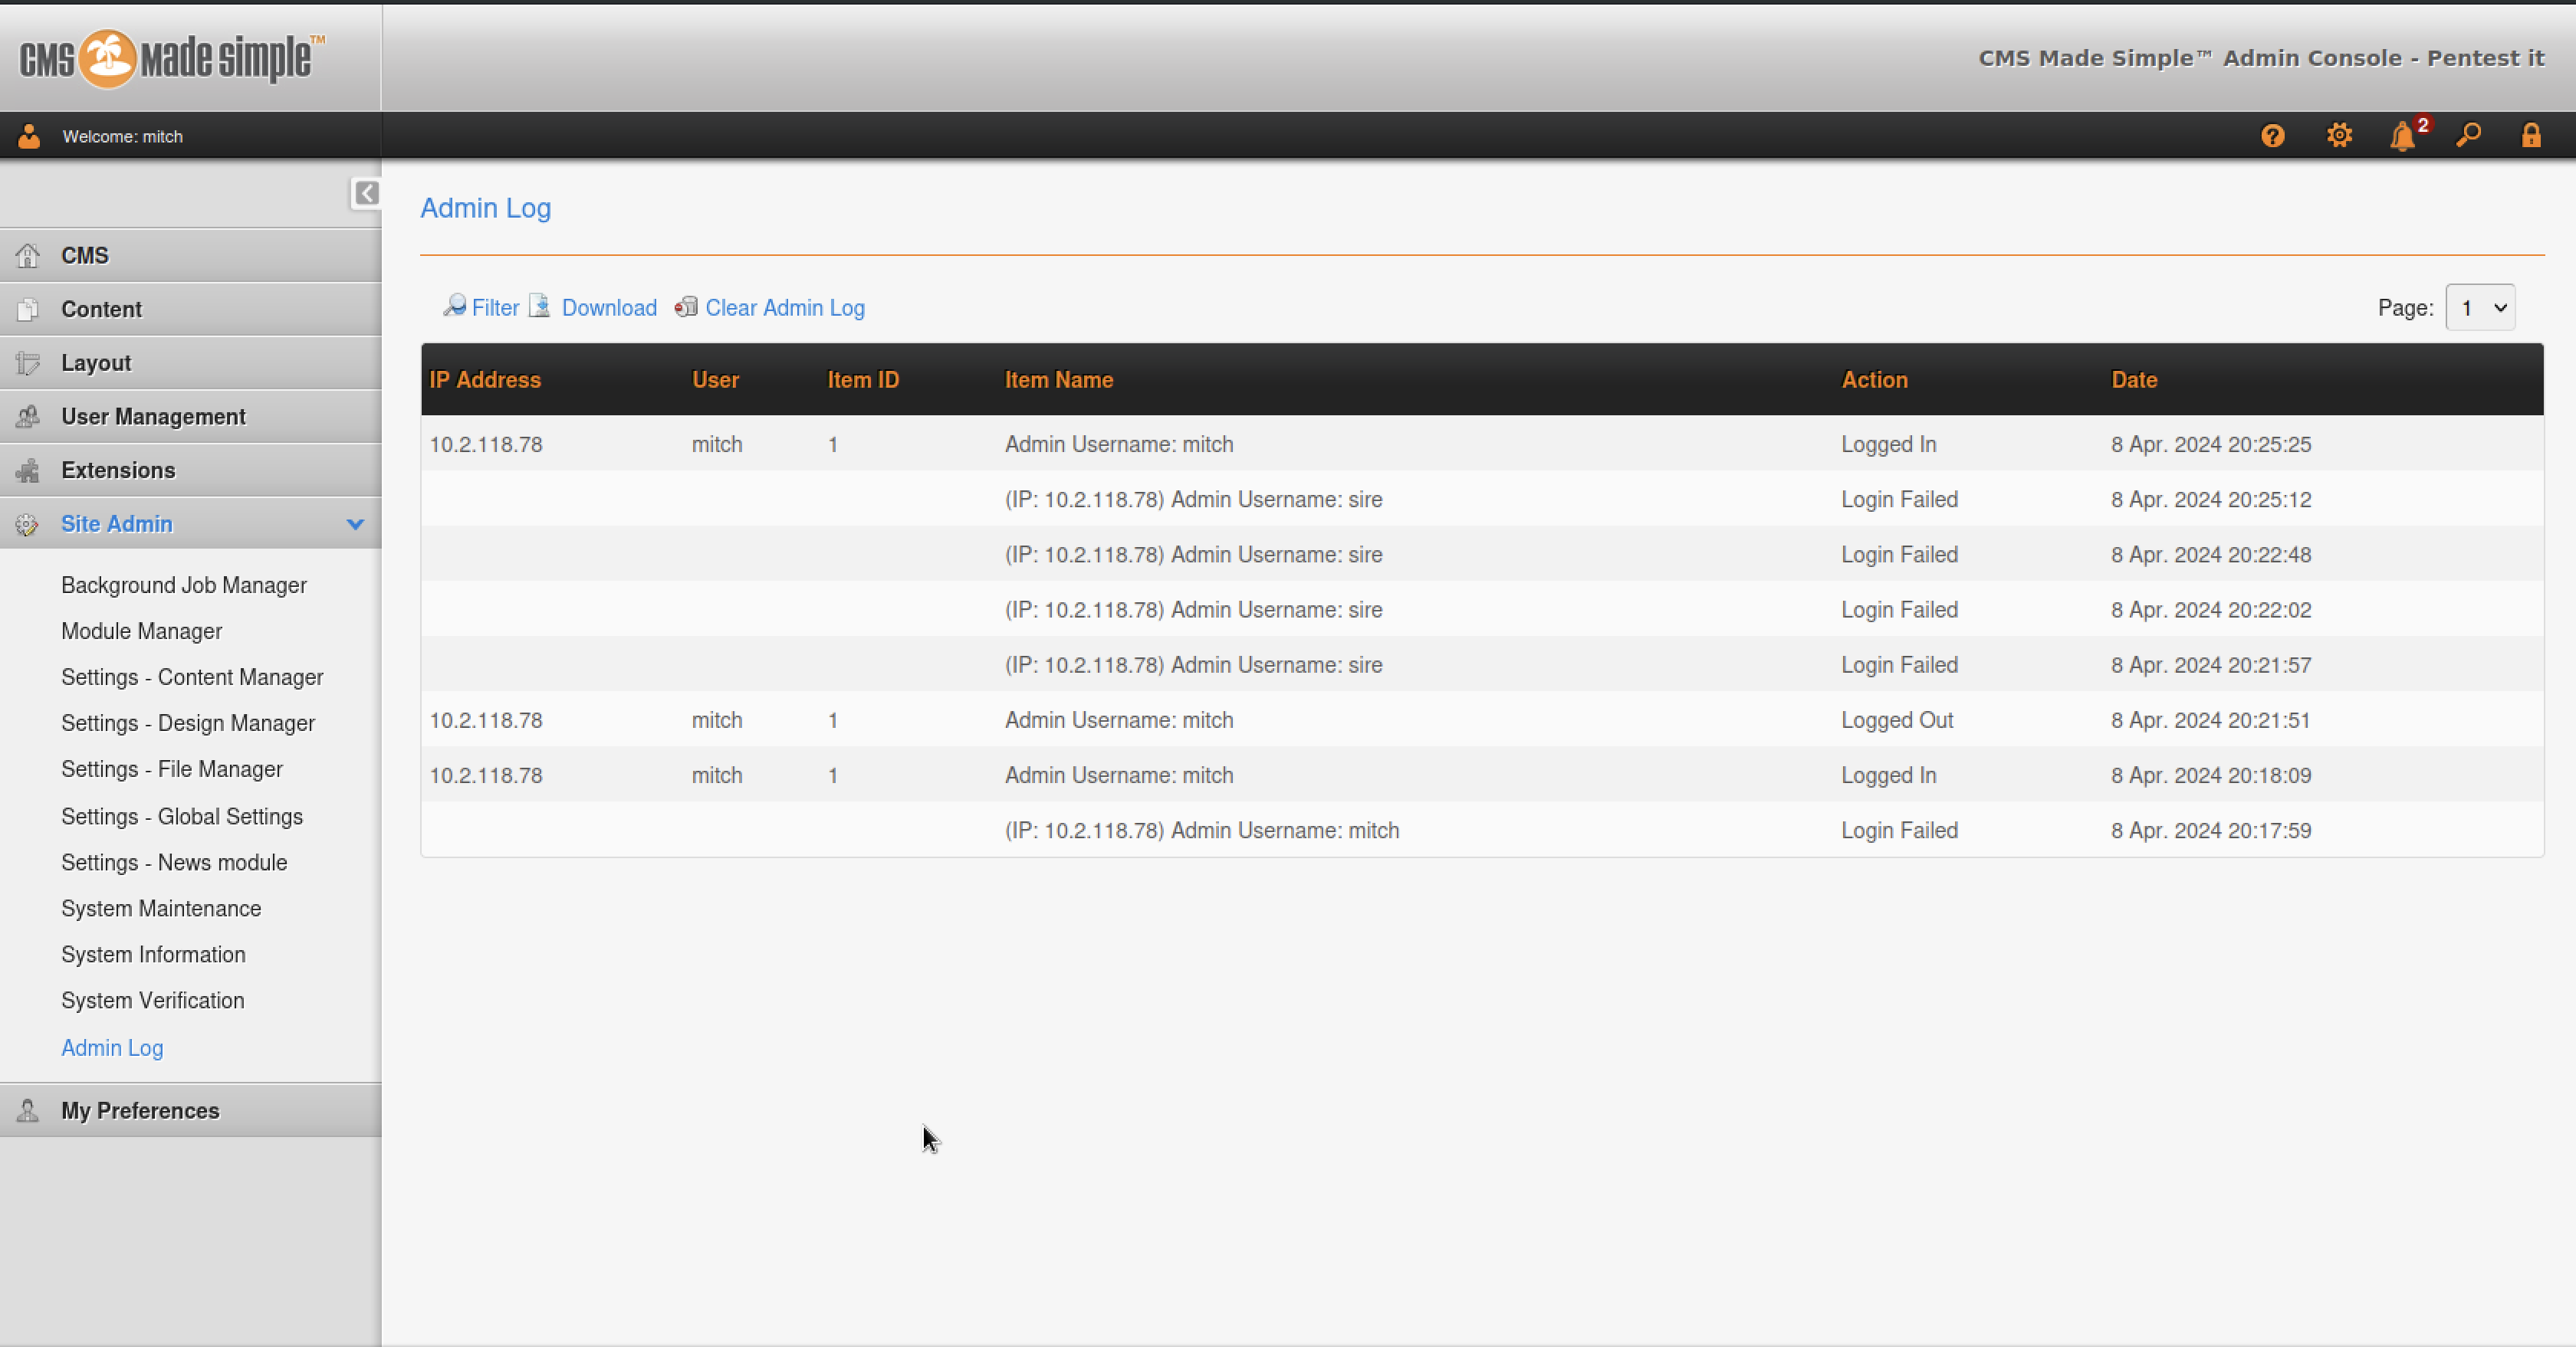Click the date 8 Apr. 2024 20:21:57

click(x=2211, y=666)
